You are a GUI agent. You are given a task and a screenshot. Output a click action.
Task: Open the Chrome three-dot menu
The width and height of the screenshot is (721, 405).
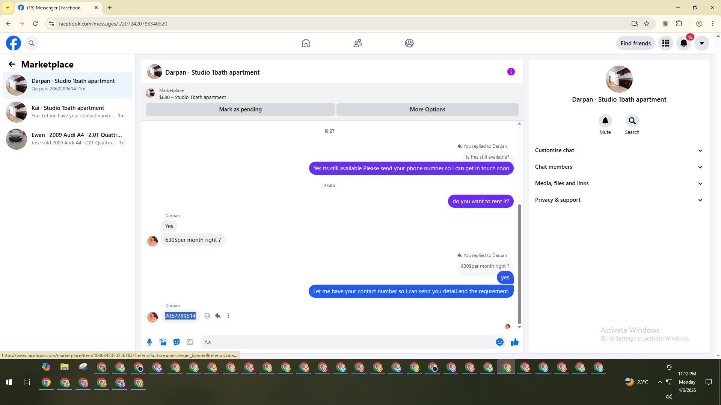point(713,24)
